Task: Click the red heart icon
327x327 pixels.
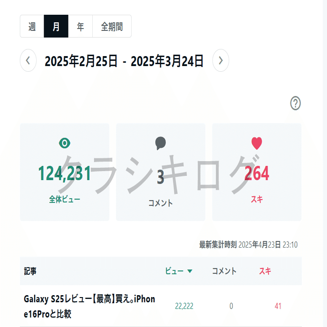Action: coord(257,143)
